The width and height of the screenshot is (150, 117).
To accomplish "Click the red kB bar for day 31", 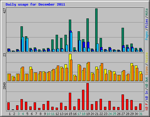I will pos(140,107).
